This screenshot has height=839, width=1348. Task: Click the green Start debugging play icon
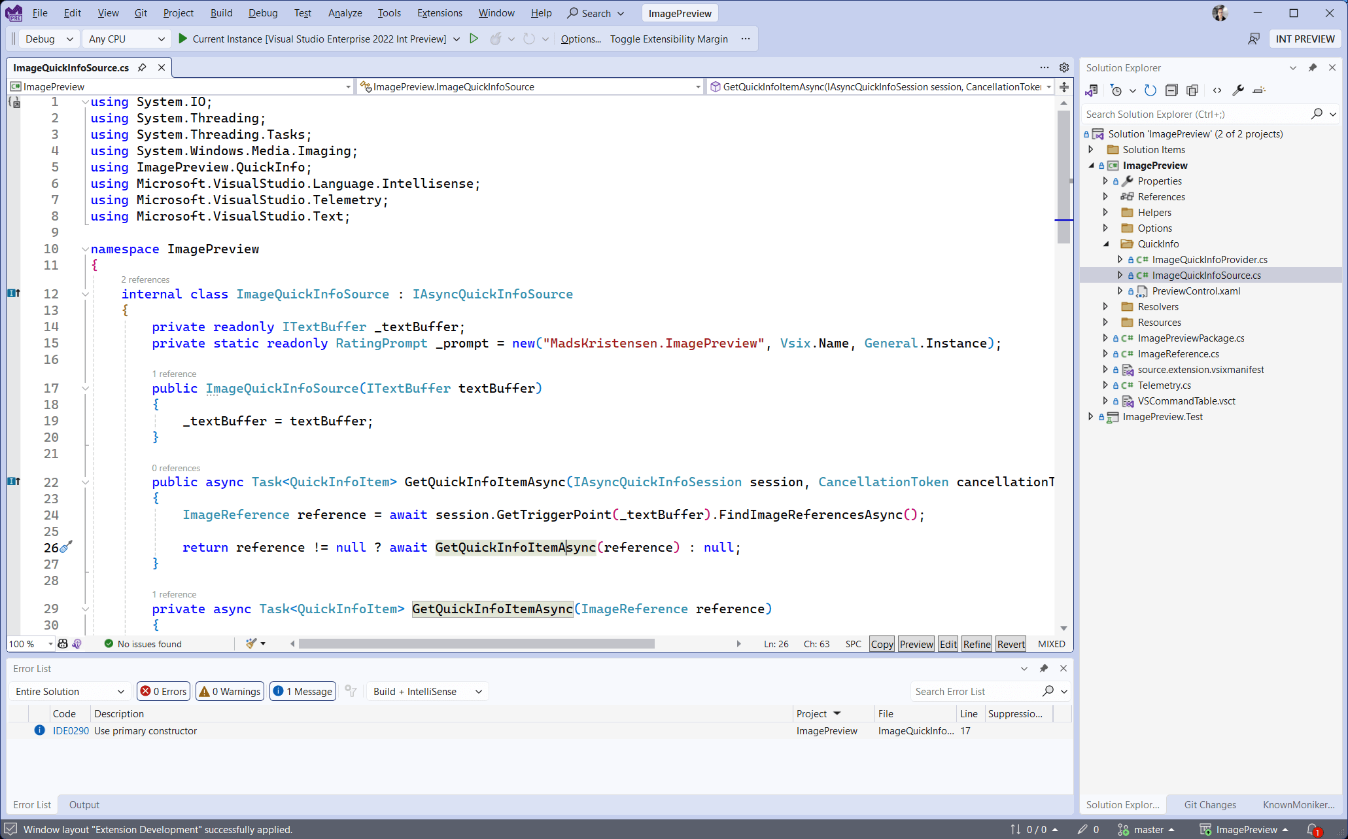click(x=183, y=39)
